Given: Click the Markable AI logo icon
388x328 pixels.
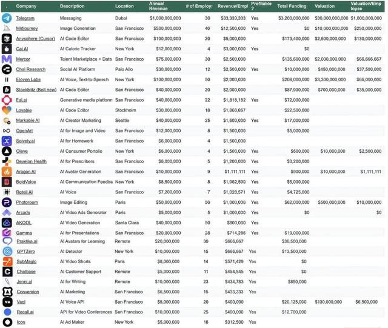Looking at the screenshot, I should (7, 121).
